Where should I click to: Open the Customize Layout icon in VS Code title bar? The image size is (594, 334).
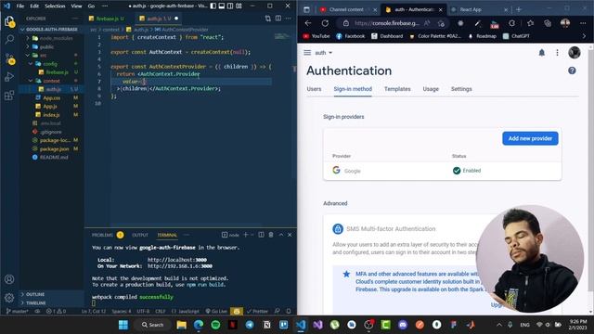pos(239,6)
